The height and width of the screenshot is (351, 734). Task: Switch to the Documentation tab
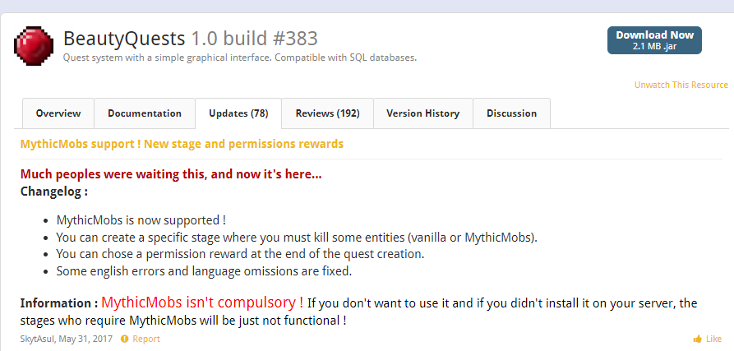(145, 113)
